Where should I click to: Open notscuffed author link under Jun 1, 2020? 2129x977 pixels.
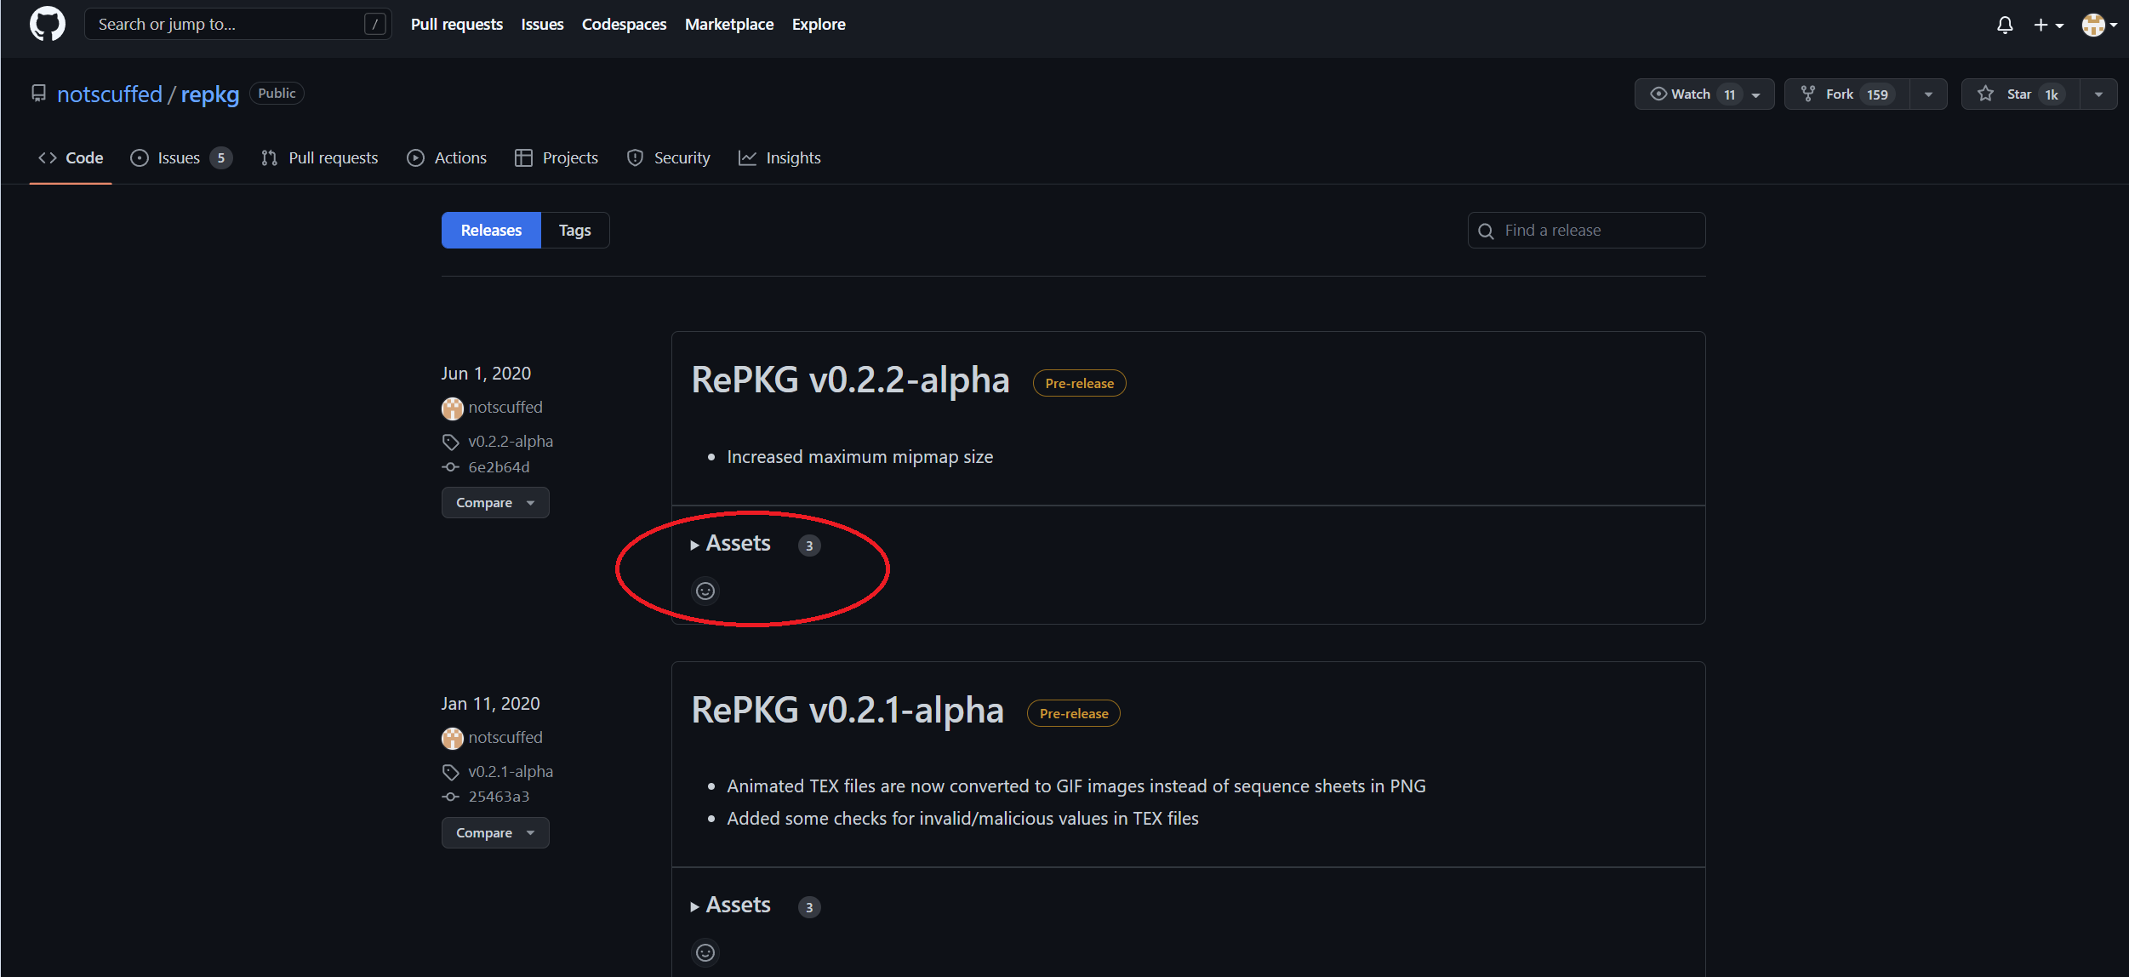point(505,407)
